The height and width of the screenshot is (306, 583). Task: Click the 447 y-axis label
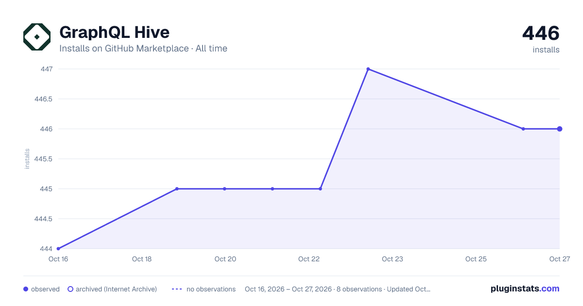[x=47, y=69]
